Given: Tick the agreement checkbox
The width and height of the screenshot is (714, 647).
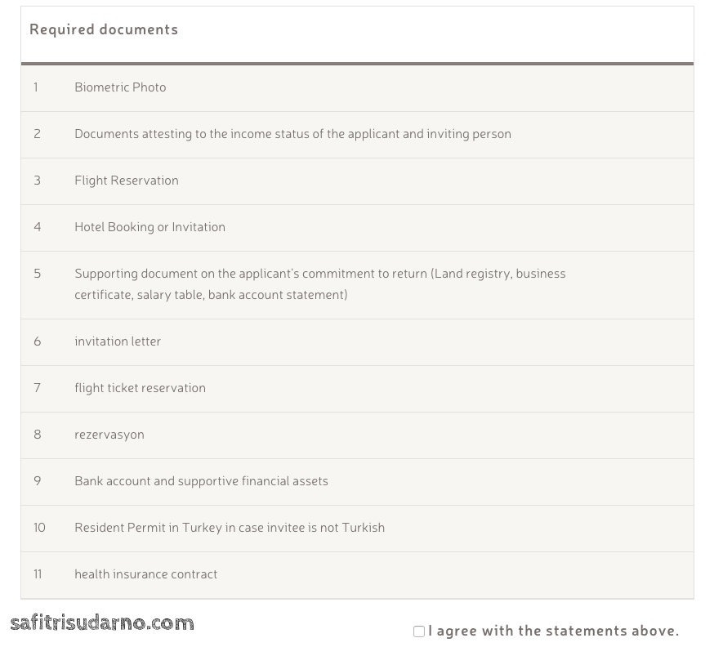Looking at the screenshot, I should point(419,631).
